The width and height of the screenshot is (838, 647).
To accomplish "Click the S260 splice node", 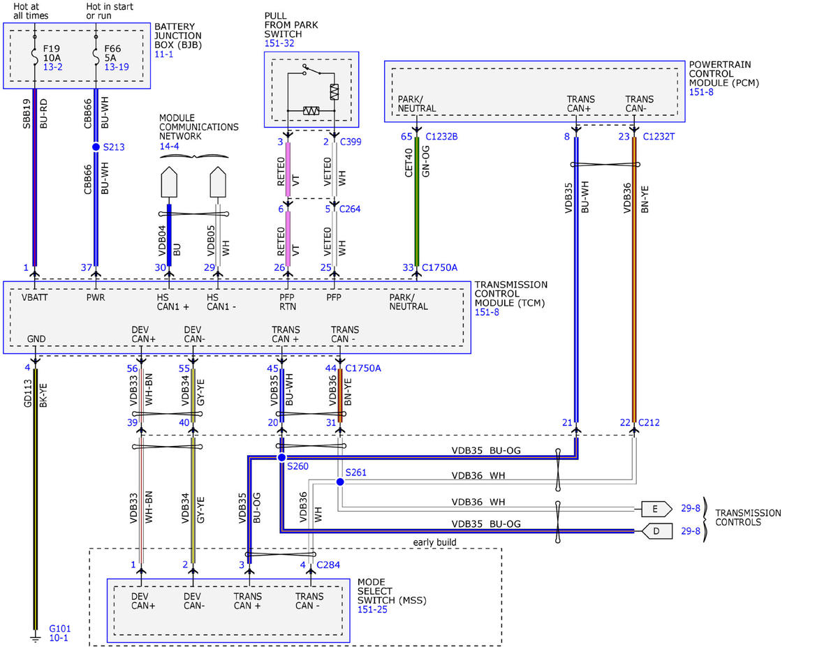I will point(281,458).
